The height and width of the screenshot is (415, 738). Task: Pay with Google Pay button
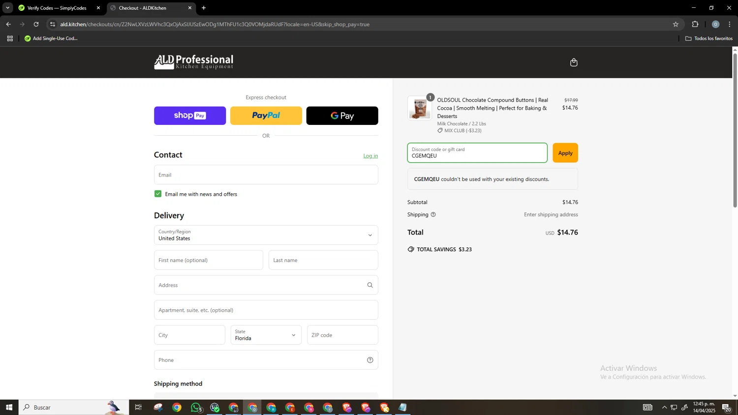pyautogui.click(x=342, y=116)
